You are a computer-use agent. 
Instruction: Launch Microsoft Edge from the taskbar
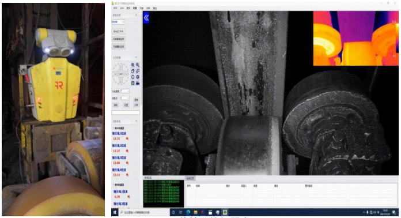pos(188,212)
